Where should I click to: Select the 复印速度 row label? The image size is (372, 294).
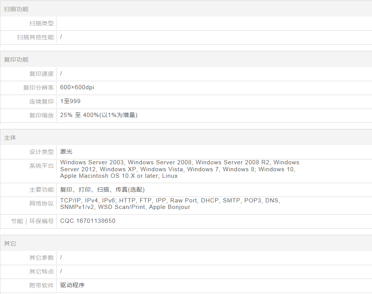tap(42, 74)
